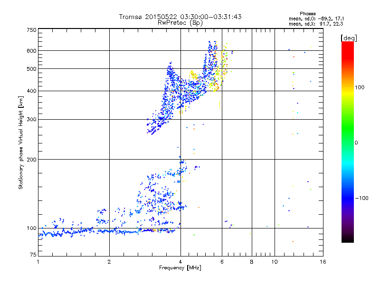Click the x-axis tick label '6'
Image resolution: width=380 pixels, height=285 pixels.
point(222,262)
